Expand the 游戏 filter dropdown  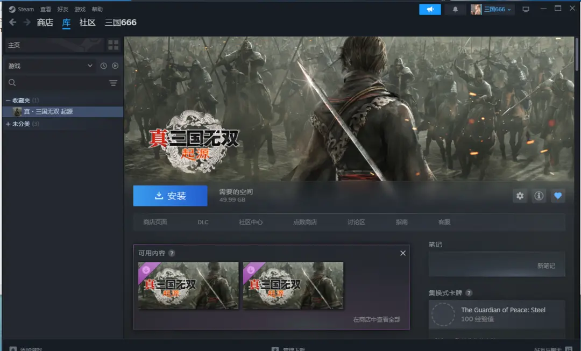point(51,66)
